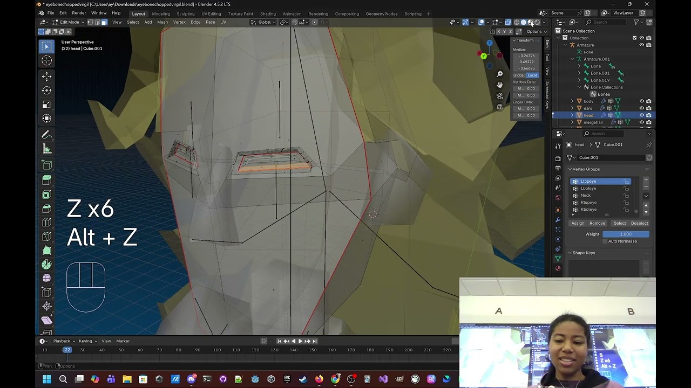Open the Tool properties tab icon
The width and height of the screenshot is (691, 388).
coord(558,145)
